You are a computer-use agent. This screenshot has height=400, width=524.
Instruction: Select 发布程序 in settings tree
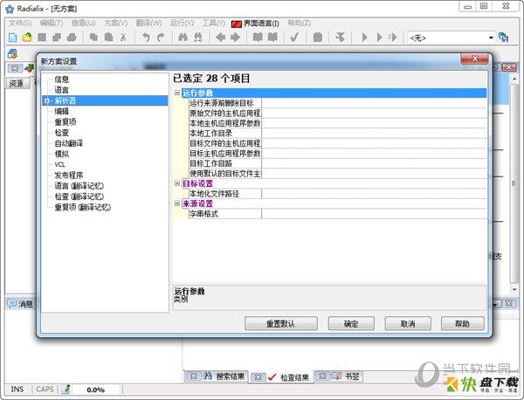pos(69,176)
